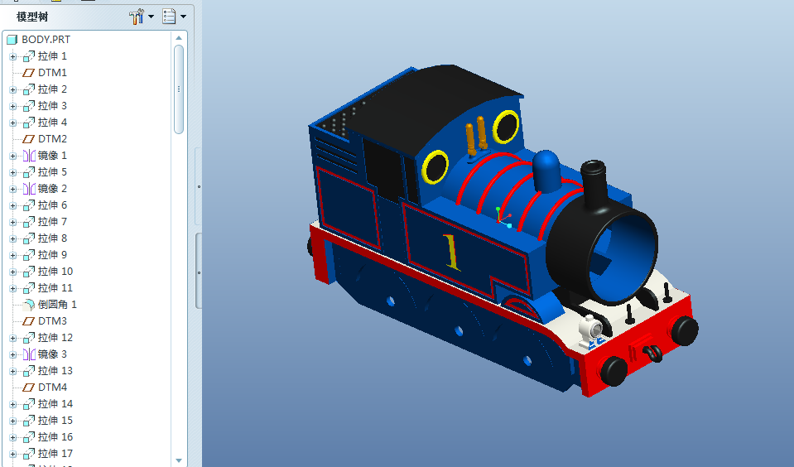This screenshot has height=467, width=794.
Task: Click the model tree scrollbar thumb
Action: [x=178, y=89]
